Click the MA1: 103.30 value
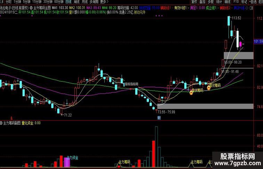Viewport: 263px width, 169px height. 60,8
